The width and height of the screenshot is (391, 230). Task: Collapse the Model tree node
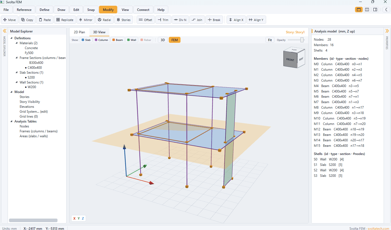(x=11, y=92)
